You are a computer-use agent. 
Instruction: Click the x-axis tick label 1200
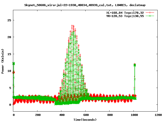pyautogui.click(x=158, y=115)
